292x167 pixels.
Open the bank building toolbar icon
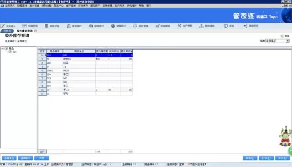[x=69, y=25]
